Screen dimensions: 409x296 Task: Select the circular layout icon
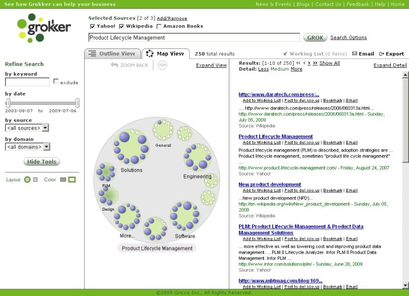click(x=27, y=180)
